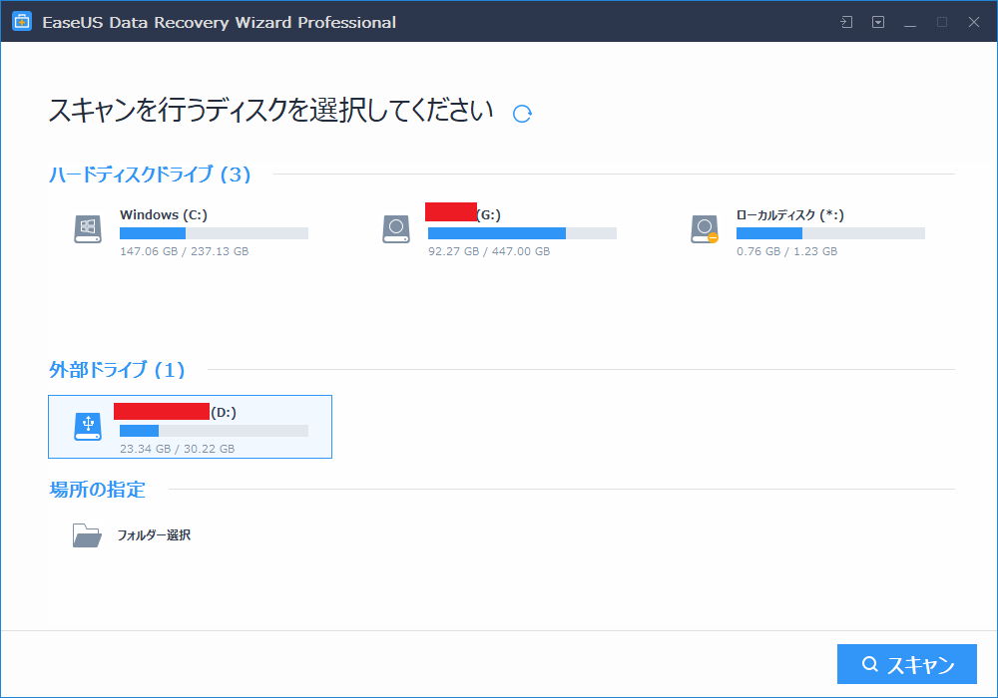Click the (G:) drive label
This screenshot has height=698, width=998.
(x=489, y=214)
